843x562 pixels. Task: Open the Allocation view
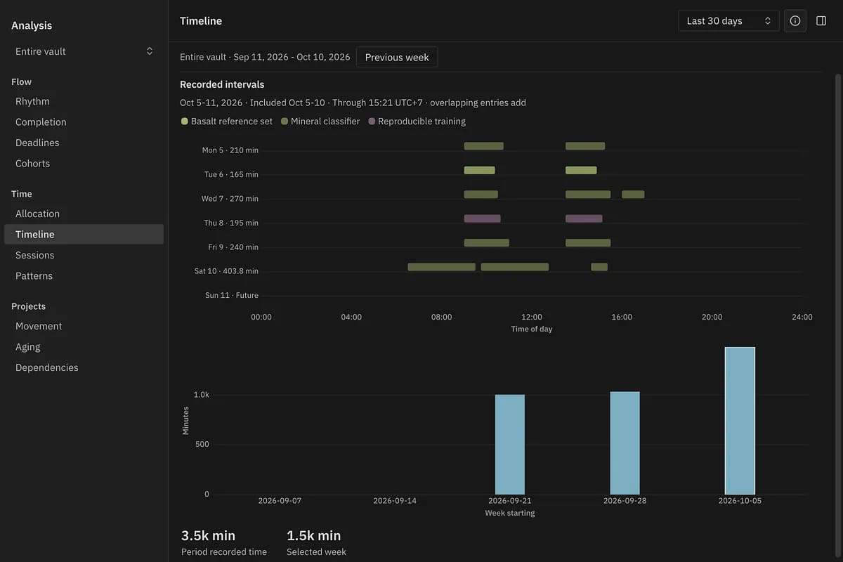pos(84,214)
